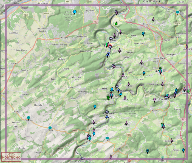The width and height of the screenshot is (192, 163).
Task: Select the purple church marker at Méry
Action: [120, 32]
